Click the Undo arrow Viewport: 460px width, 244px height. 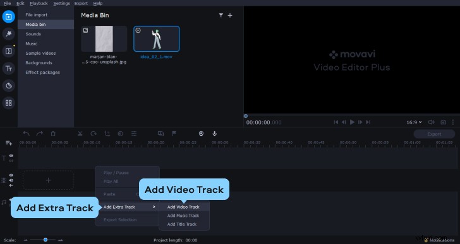(x=27, y=134)
